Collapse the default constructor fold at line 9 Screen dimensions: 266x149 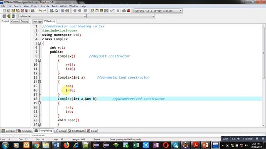pos(39,60)
